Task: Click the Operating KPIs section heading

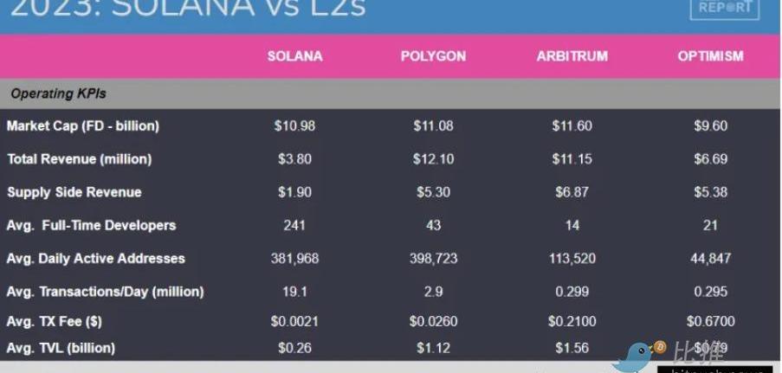Action: (x=58, y=93)
